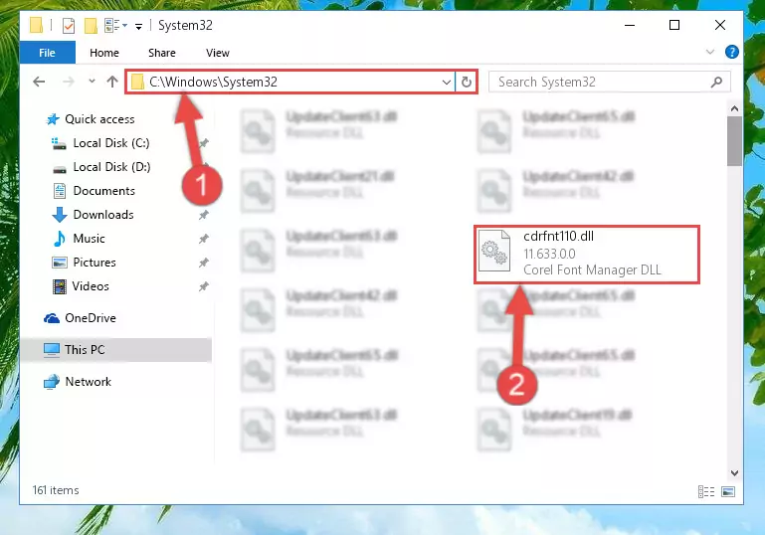Open Videos in the navigation pane
This screenshot has height=535, width=765.
tap(91, 286)
